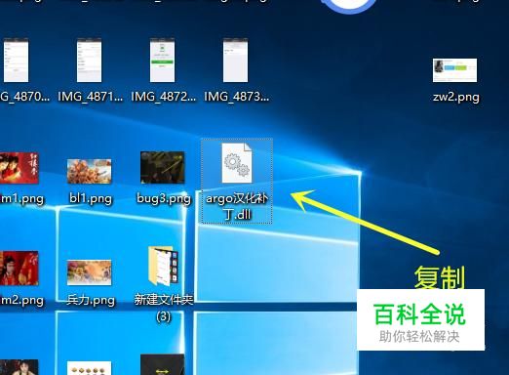509x375 pixels.
Task: Click the bl1.png file name label
Action: 91,198
